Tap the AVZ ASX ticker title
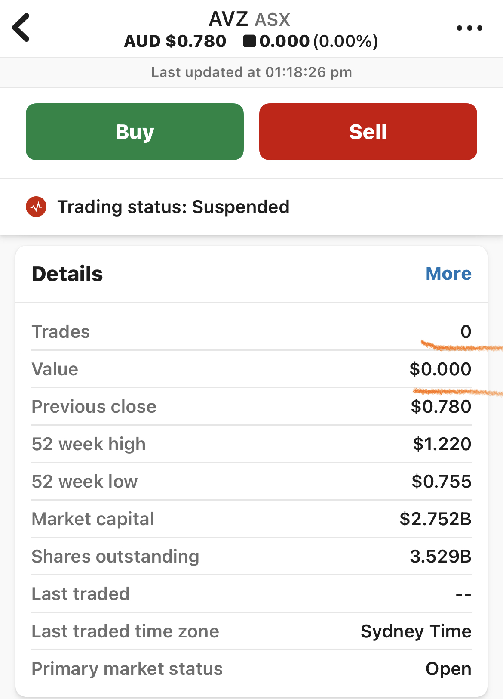 pos(249,19)
